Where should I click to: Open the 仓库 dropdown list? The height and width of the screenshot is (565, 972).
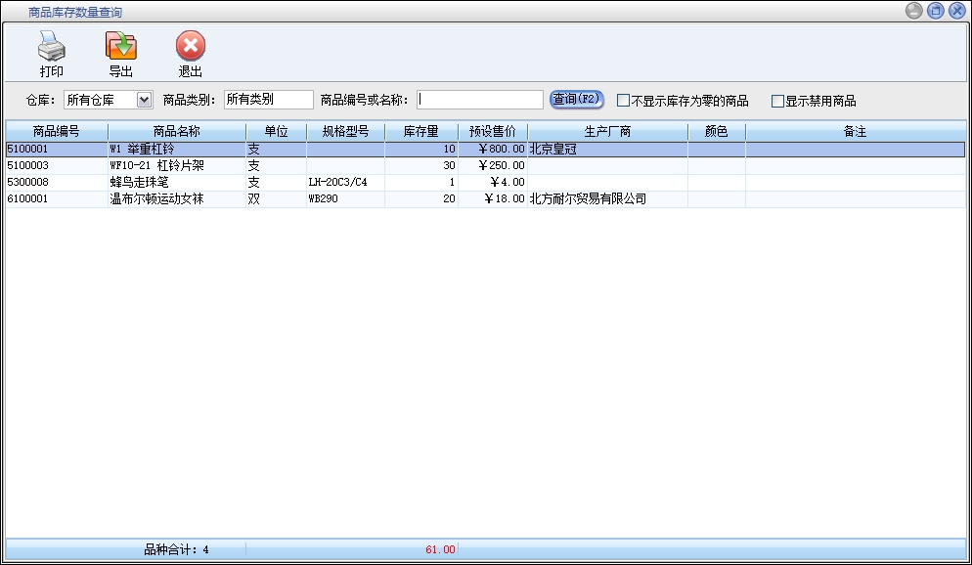[145, 100]
